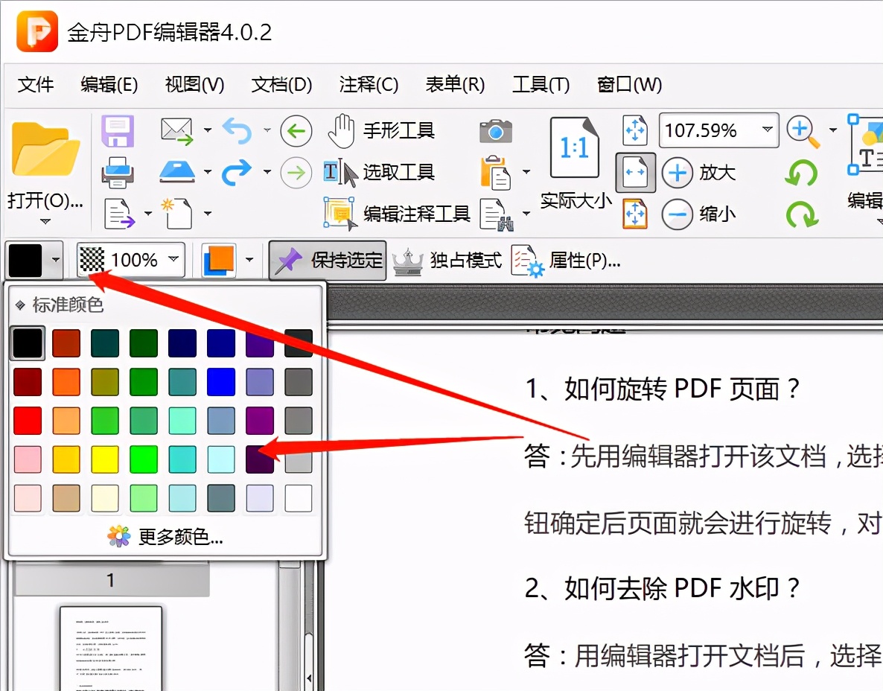Select the selection tool 选取工具
Screen dimensions: 883x691
click(379, 172)
